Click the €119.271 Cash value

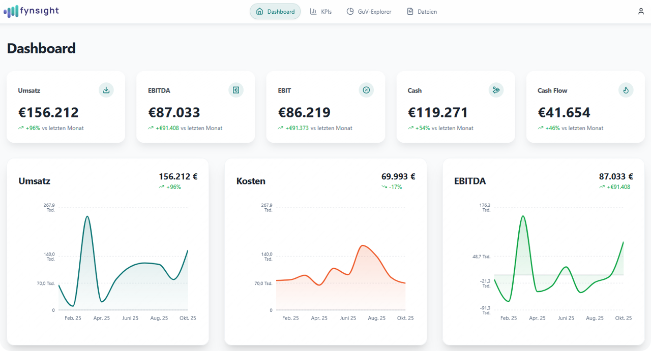point(438,112)
